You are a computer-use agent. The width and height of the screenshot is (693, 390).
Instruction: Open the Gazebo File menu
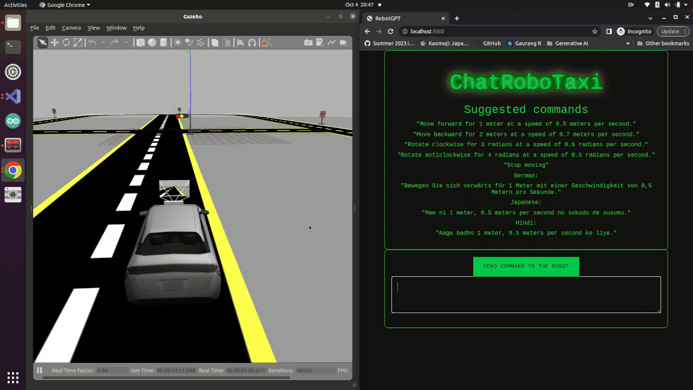[35, 28]
